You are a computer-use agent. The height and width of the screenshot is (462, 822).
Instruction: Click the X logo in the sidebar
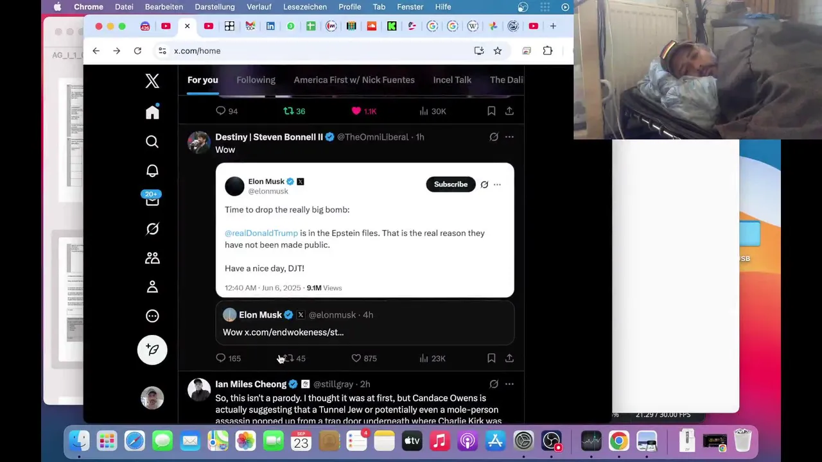pos(152,81)
